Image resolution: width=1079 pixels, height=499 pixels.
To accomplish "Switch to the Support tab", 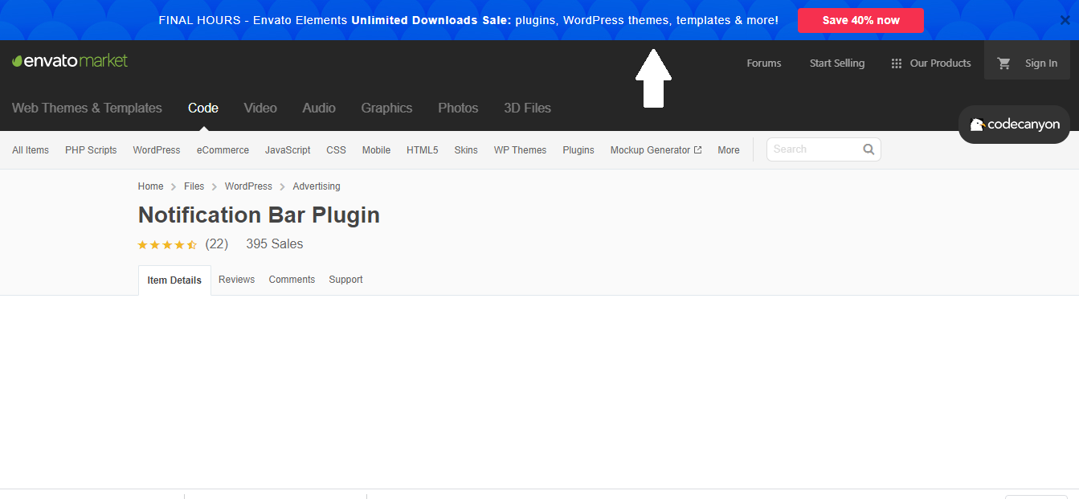I will tap(345, 280).
